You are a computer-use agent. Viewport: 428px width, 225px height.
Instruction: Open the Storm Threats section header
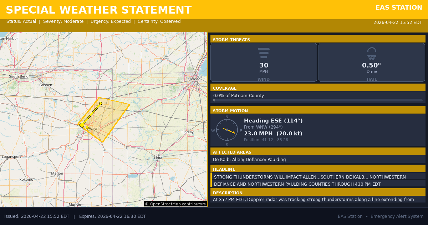(318, 39)
